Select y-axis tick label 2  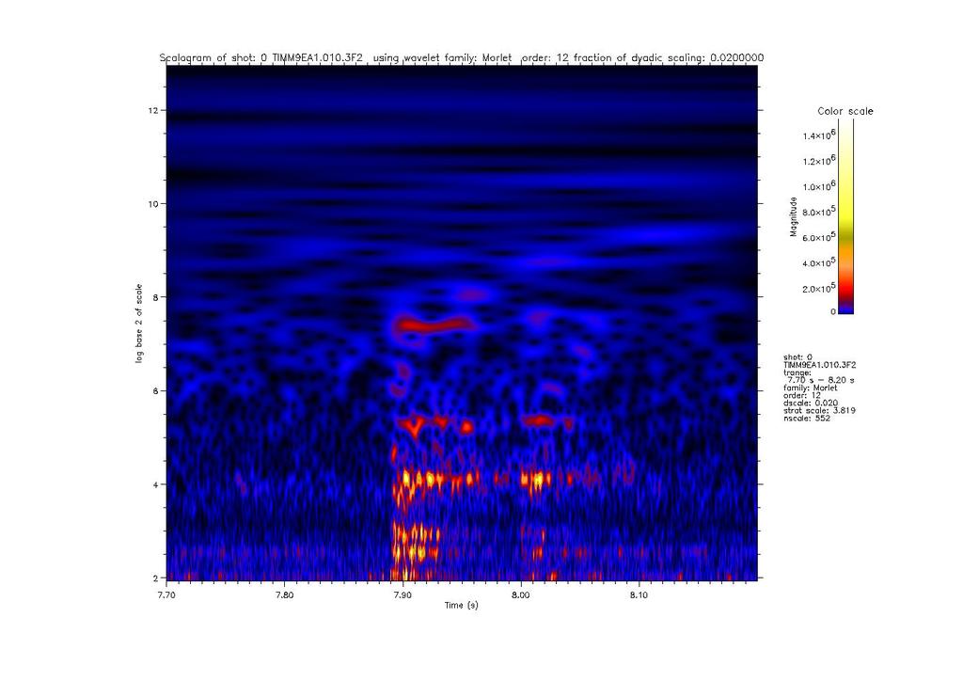156,578
